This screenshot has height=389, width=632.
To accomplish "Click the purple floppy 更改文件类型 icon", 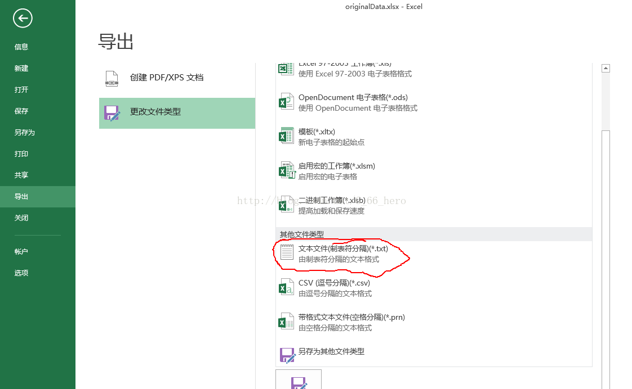I will (112, 113).
